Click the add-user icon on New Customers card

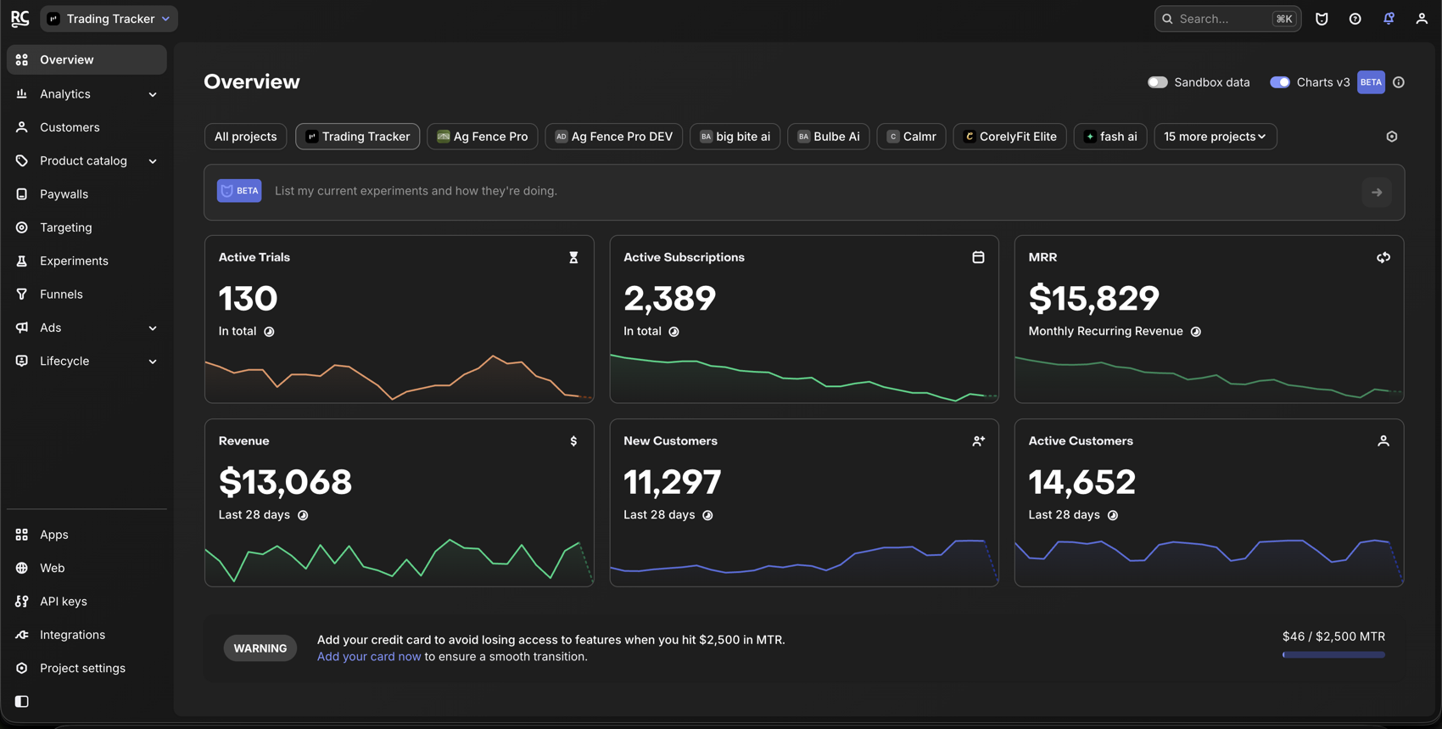tap(978, 441)
